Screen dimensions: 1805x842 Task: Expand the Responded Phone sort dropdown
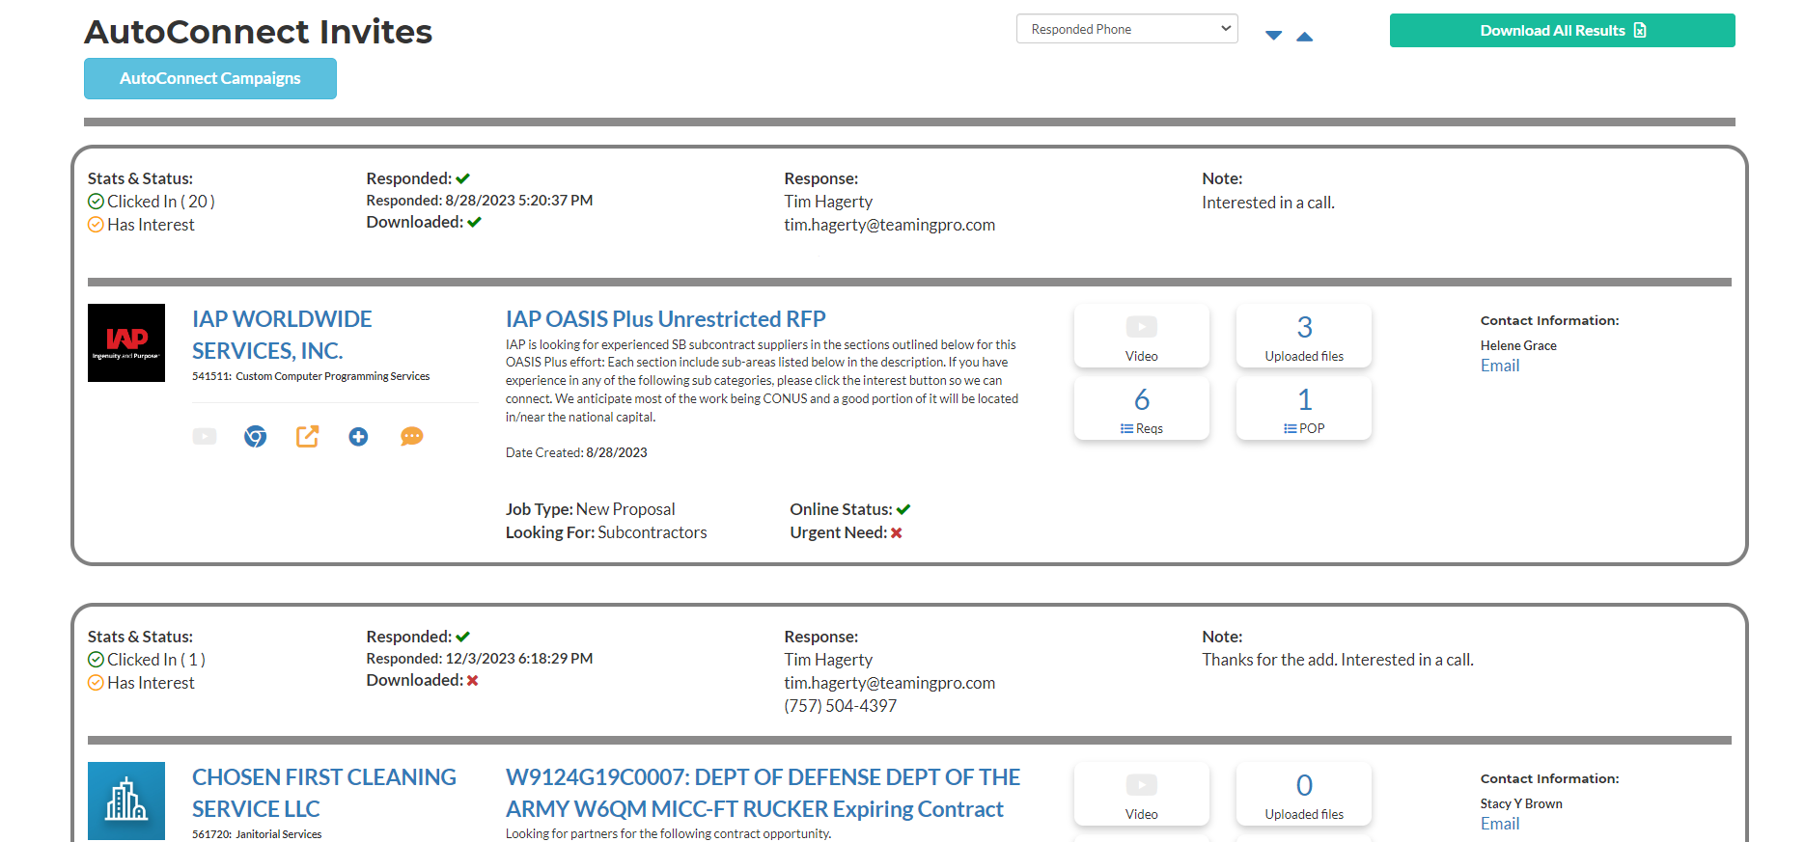(x=1126, y=29)
